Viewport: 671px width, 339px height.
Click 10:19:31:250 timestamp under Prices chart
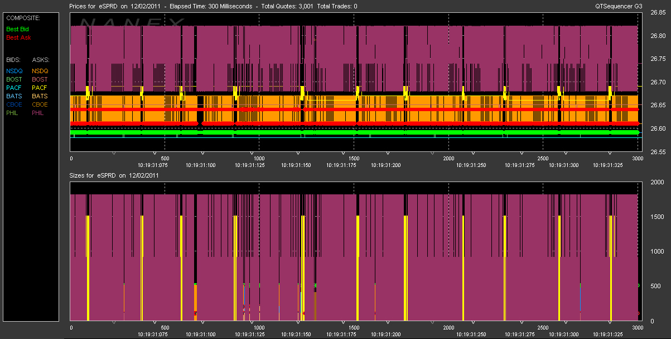pyautogui.click(x=470, y=165)
